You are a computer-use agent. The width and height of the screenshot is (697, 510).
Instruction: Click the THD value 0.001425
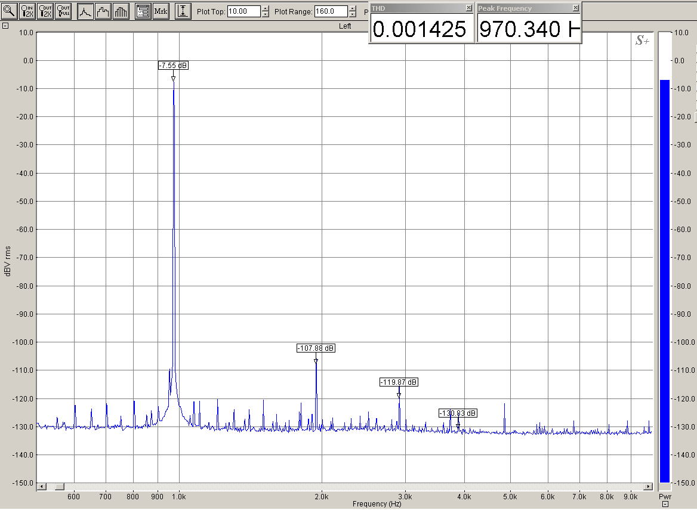click(420, 29)
